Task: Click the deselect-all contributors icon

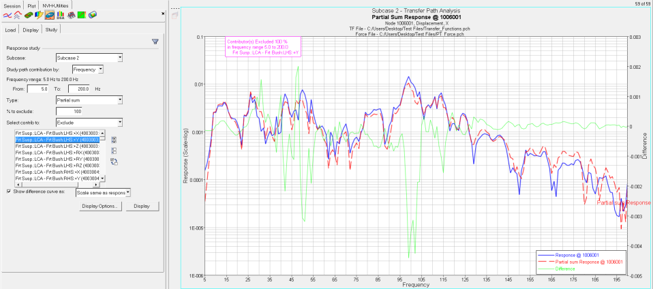Action: pos(114,151)
